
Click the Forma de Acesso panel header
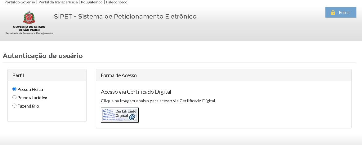pyautogui.click(x=224, y=75)
